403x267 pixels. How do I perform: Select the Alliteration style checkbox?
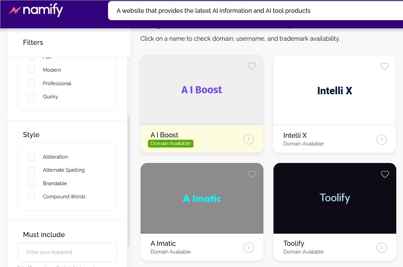click(x=32, y=157)
